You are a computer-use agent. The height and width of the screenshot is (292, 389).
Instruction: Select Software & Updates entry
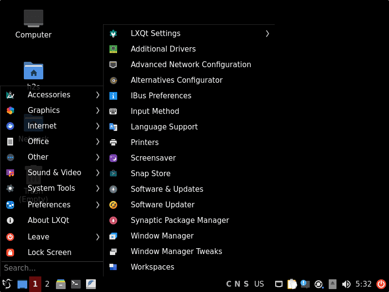point(167,189)
